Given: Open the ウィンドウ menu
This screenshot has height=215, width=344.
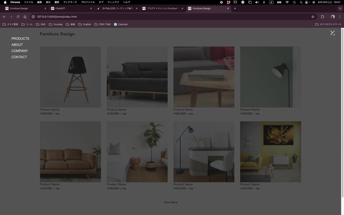Looking at the screenshot, I should [x=113, y=2].
